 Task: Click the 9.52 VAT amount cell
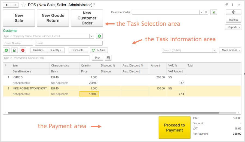coord(176,83)
